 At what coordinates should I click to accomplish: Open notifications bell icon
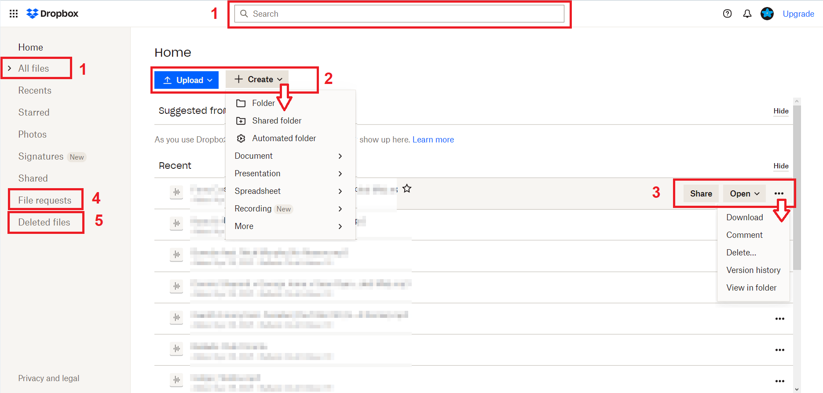(747, 14)
